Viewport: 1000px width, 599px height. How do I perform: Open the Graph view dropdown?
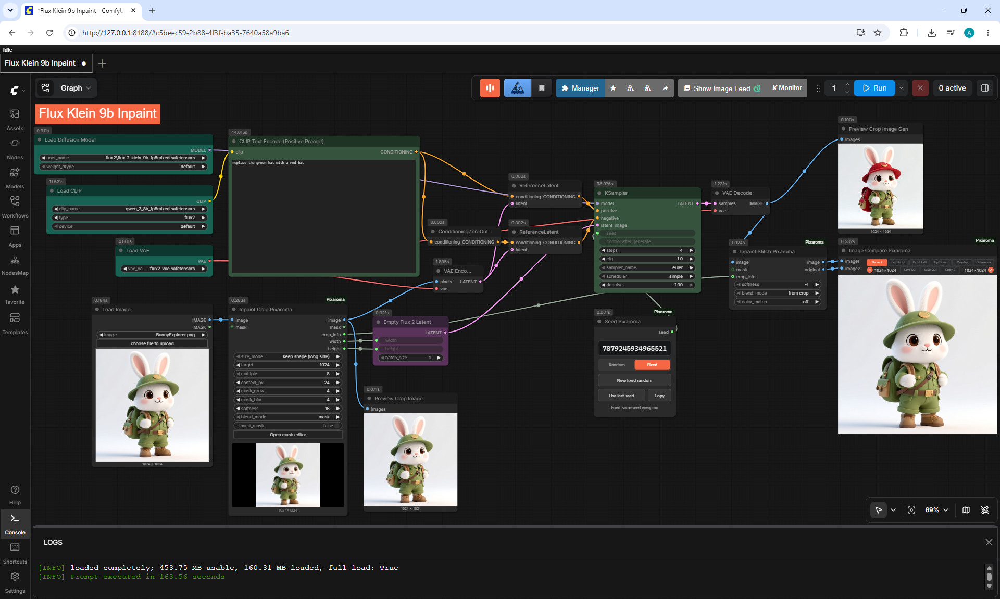point(66,88)
